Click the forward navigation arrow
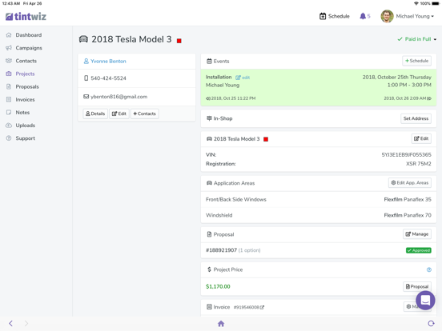This screenshot has height=331, width=442. 26,323
